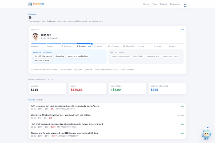
Task: Select the 3–5 months stage bar
Action: pyautogui.click(x=69, y=43)
